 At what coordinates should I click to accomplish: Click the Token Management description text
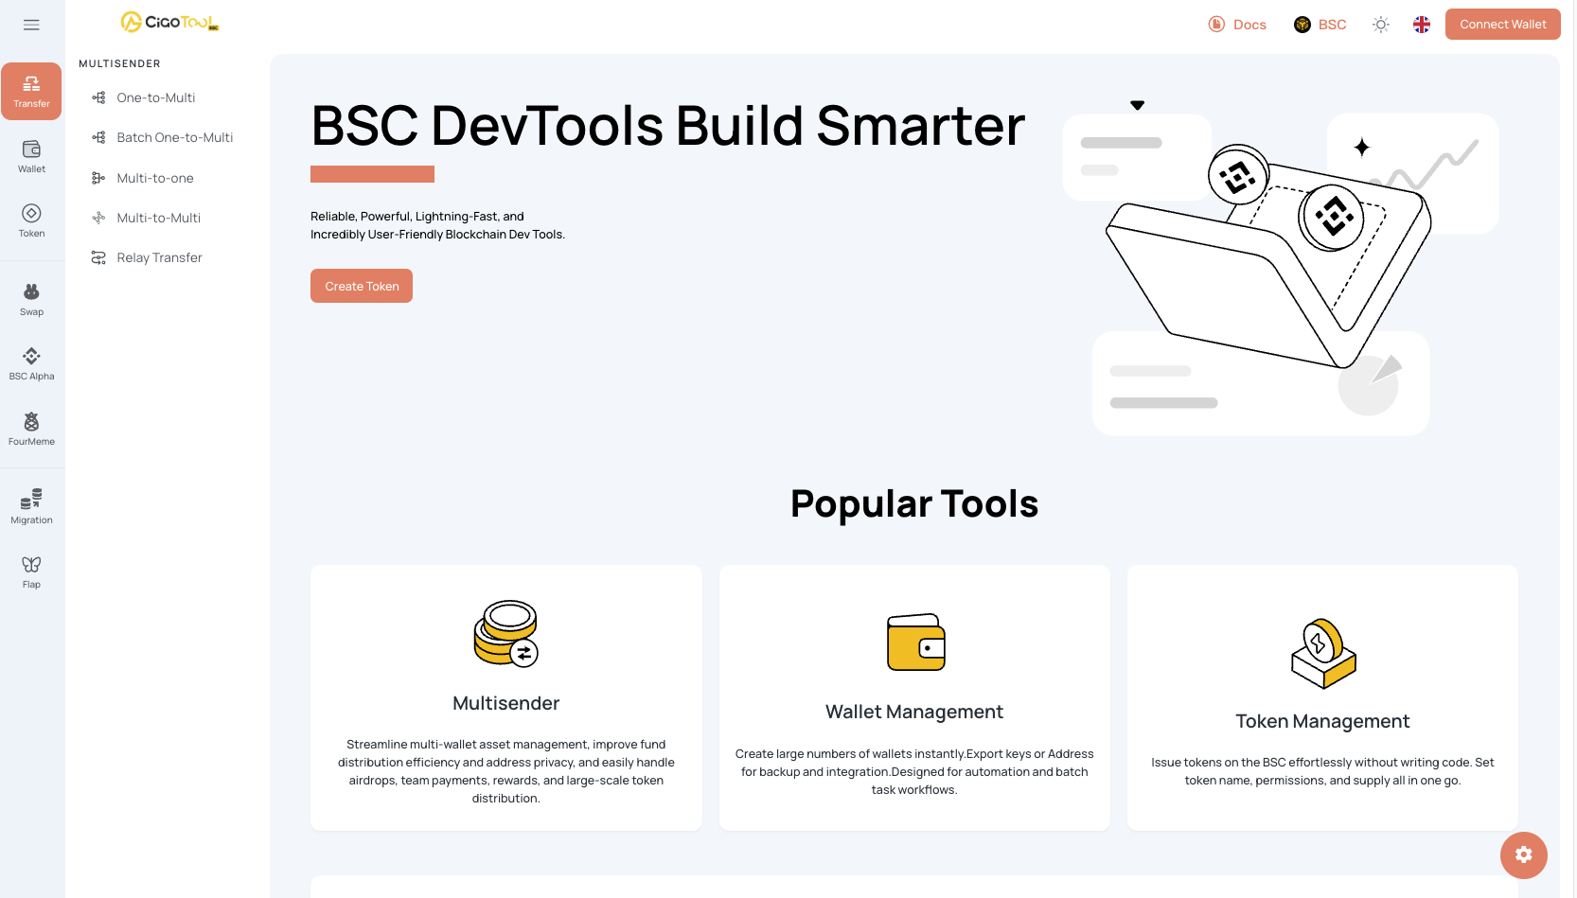(x=1322, y=771)
